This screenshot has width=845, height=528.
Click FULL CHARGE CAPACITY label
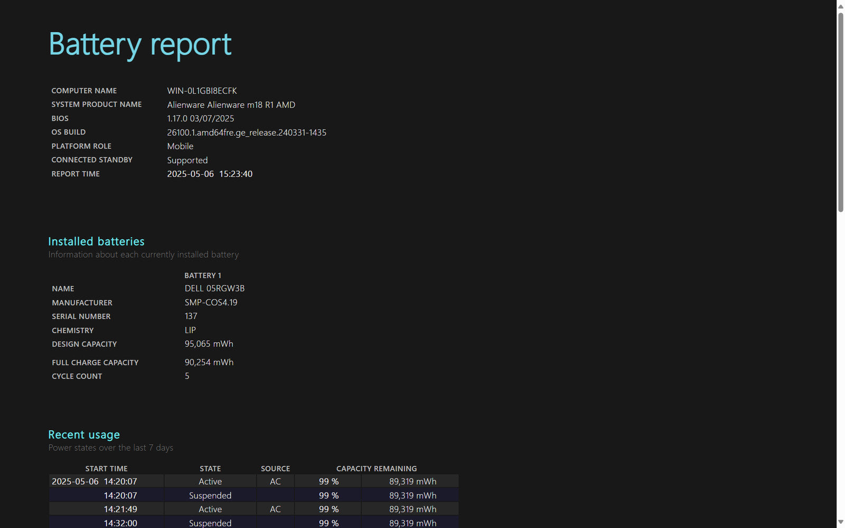click(95, 363)
